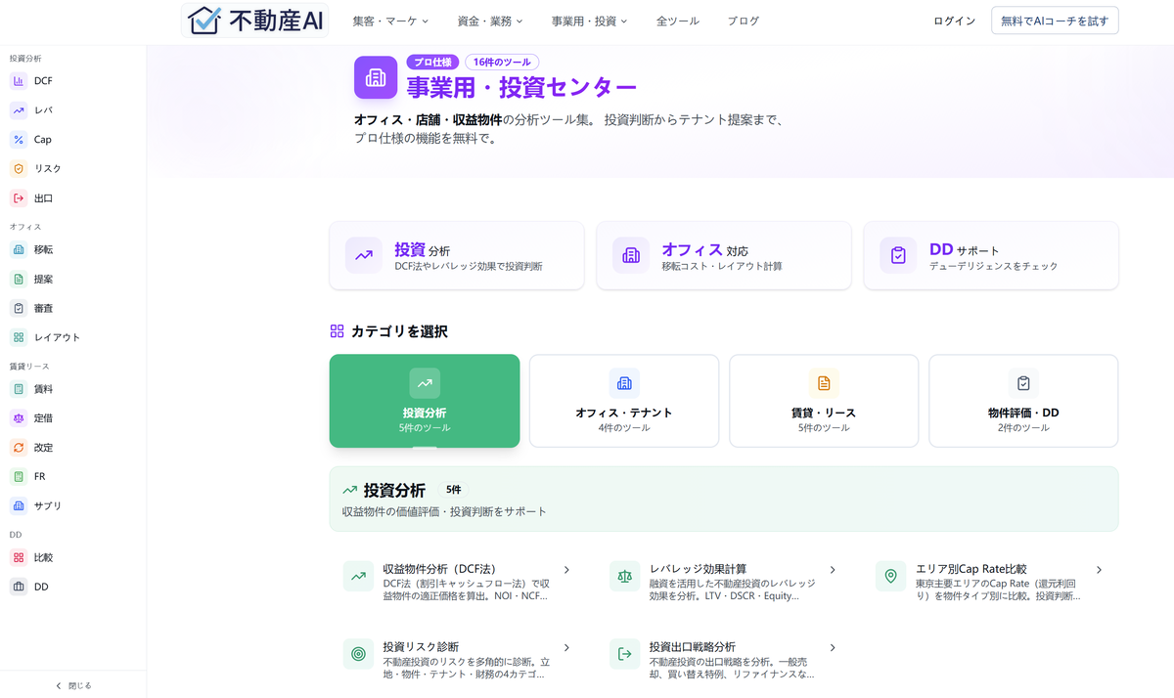This screenshot has width=1174, height=698.
Task: Click the 16件のツール badge
Action: (x=502, y=62)
